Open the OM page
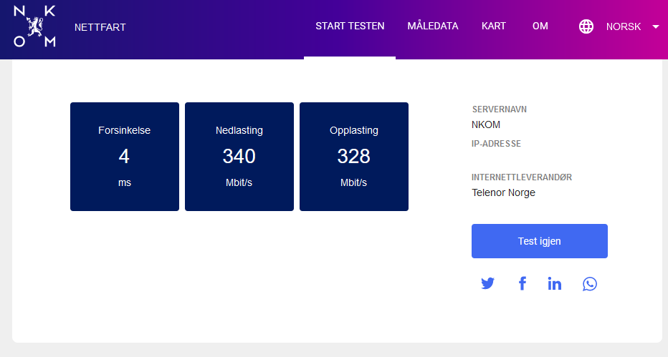Image resolution: width=668 pixels, height=357 pixels. [540, 26]
